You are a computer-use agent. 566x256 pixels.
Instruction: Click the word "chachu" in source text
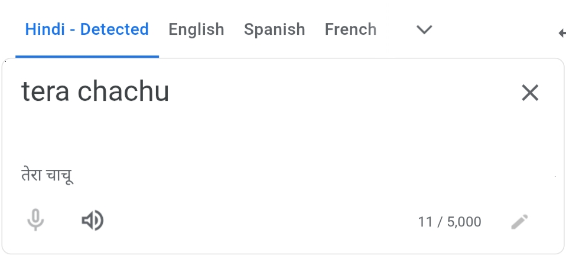[x=123, y=92]
